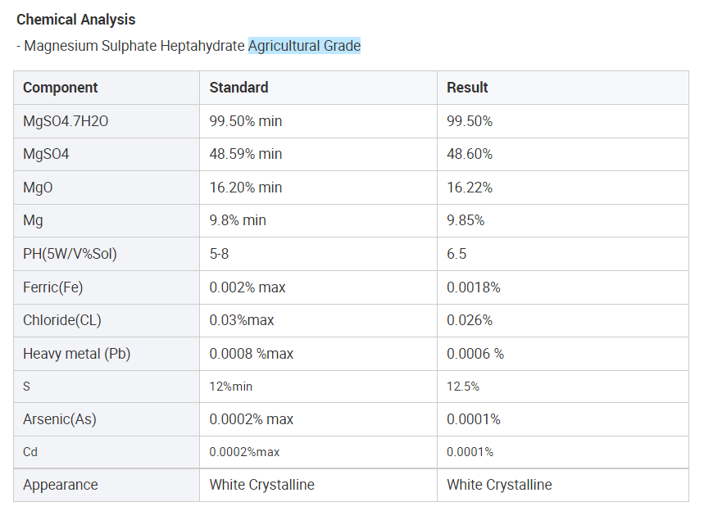Click the "0.03%max" chloride standard cell

(x=242, y=320)
